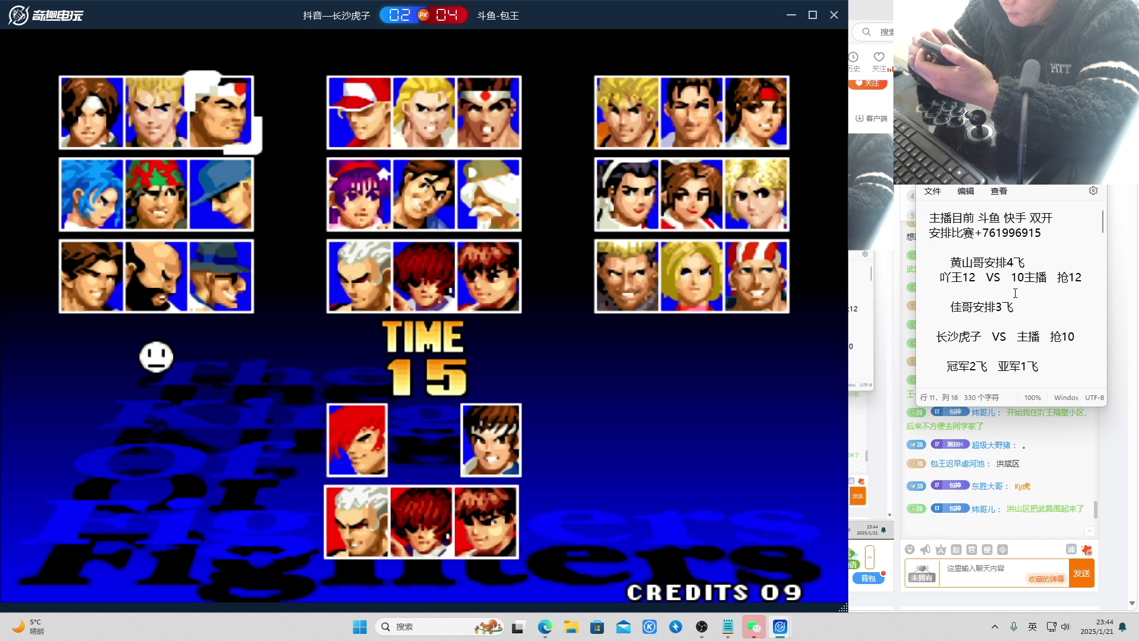Click the crown font style icon
1139x641 pixels.
coord(941,550)
